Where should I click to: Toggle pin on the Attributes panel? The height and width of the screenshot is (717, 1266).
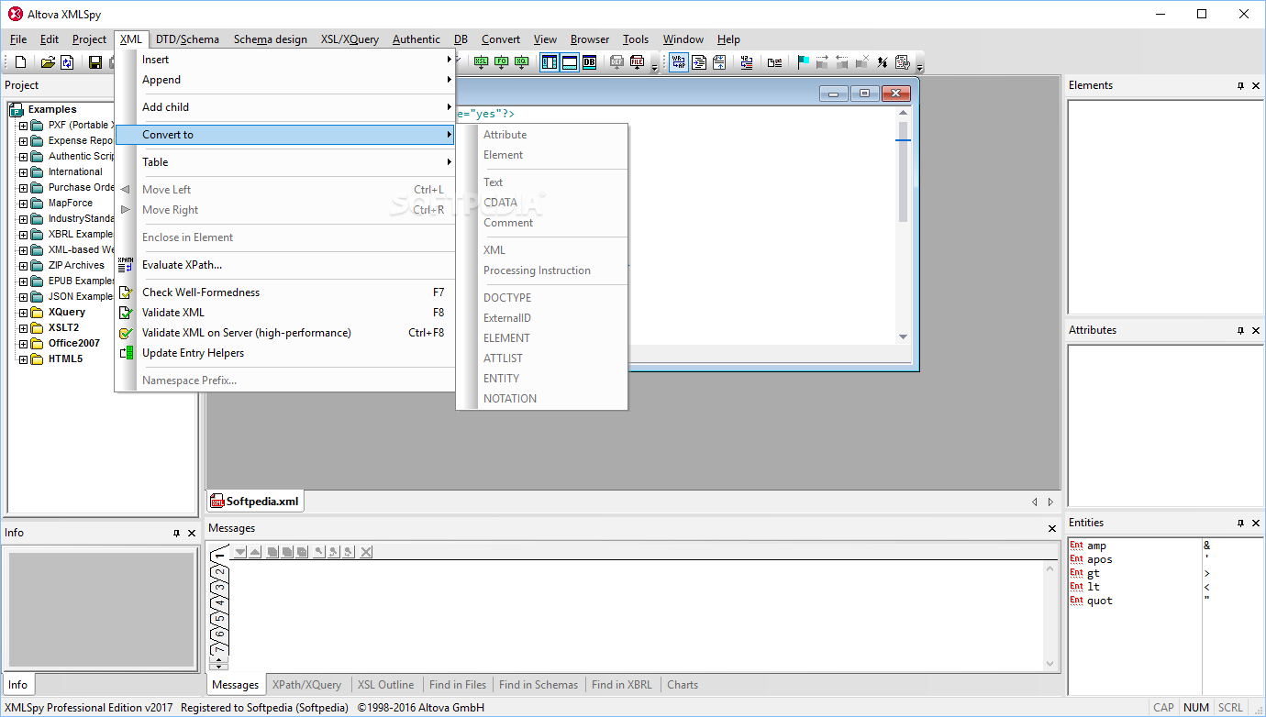pos(1240,330)
